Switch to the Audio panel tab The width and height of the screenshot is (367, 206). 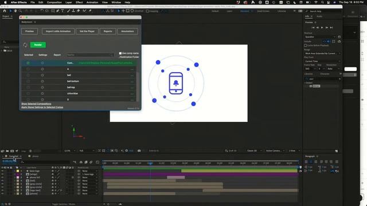pos(319,17)
